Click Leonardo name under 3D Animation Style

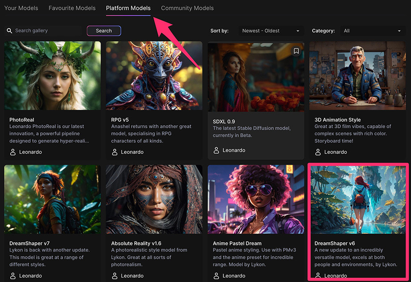tap(336, 152)
